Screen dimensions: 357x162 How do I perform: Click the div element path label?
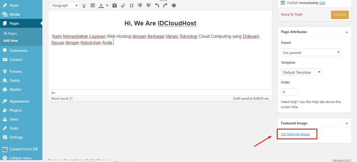(x=53, y=93)
